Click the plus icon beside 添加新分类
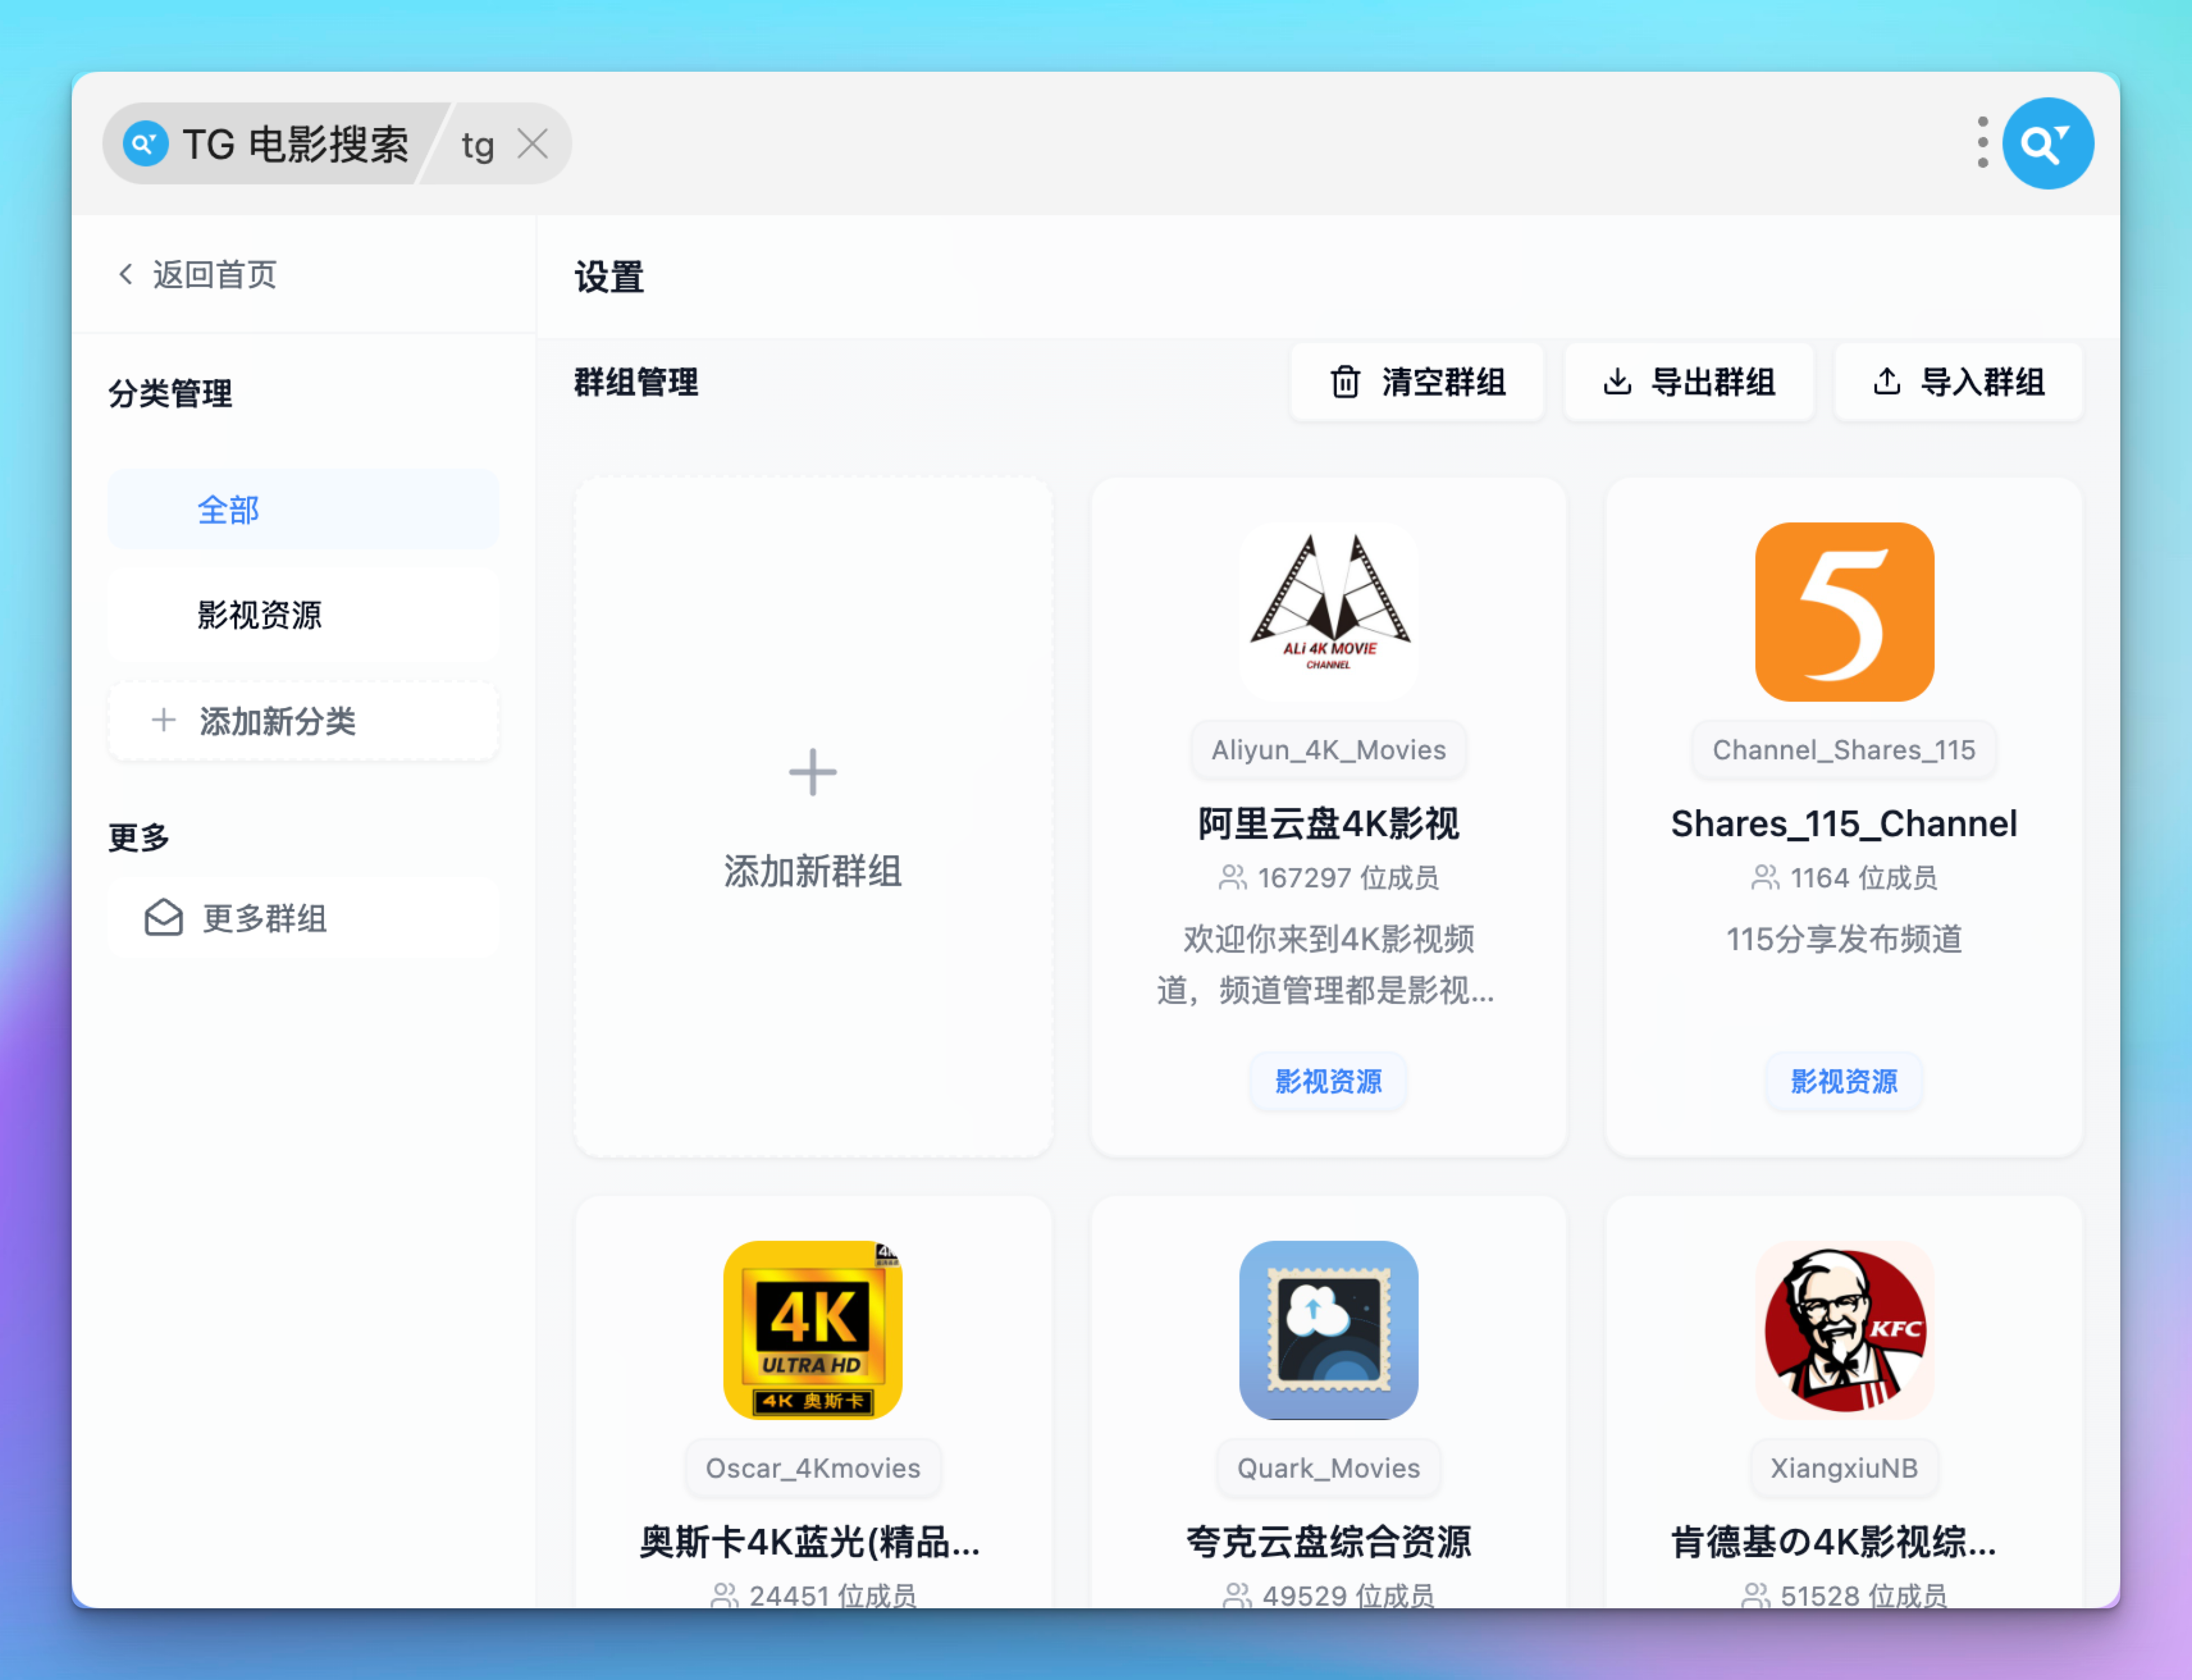The width and height of the screenshot is (2192, 1680). tap(164, 720)
